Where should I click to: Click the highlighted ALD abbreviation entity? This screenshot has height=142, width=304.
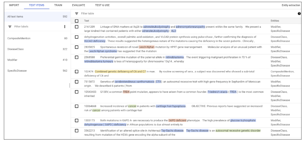(174, 31)
